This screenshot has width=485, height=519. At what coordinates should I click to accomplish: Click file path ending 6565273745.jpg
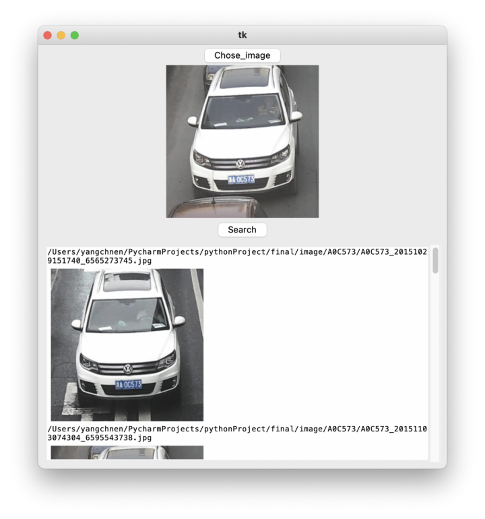237,256
